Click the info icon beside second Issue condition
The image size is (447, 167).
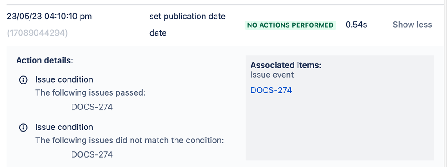point(23,128)
